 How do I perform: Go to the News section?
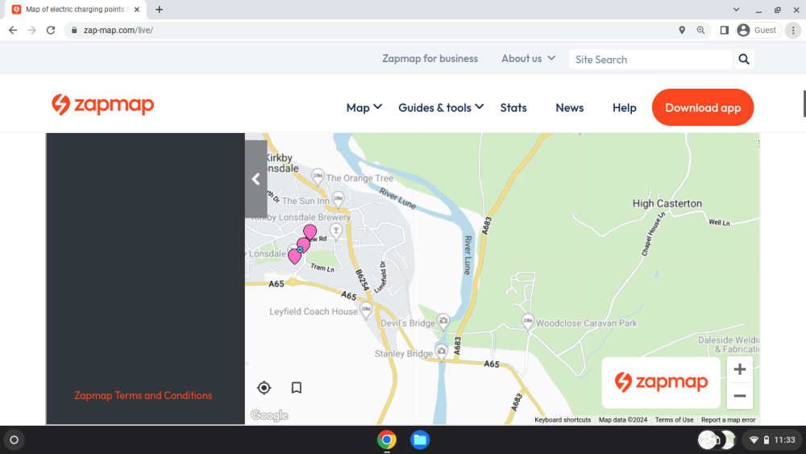(570, 107)
